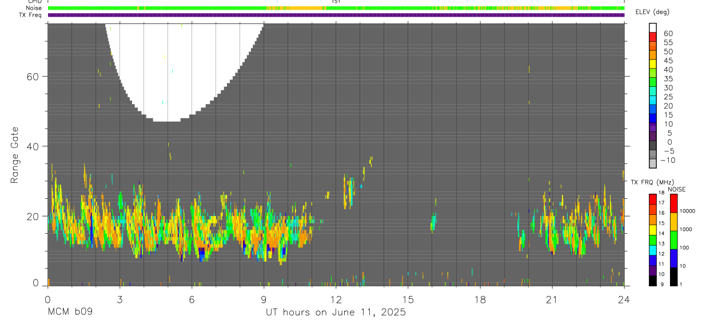Click the '55' tick label on ELEV colorbar
The image size is (702, 324).
pyautogui.click(x=668, y=42)
